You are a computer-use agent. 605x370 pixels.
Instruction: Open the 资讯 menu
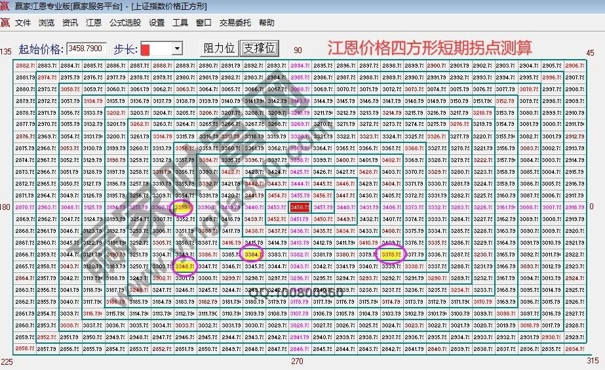pos(70,22)
